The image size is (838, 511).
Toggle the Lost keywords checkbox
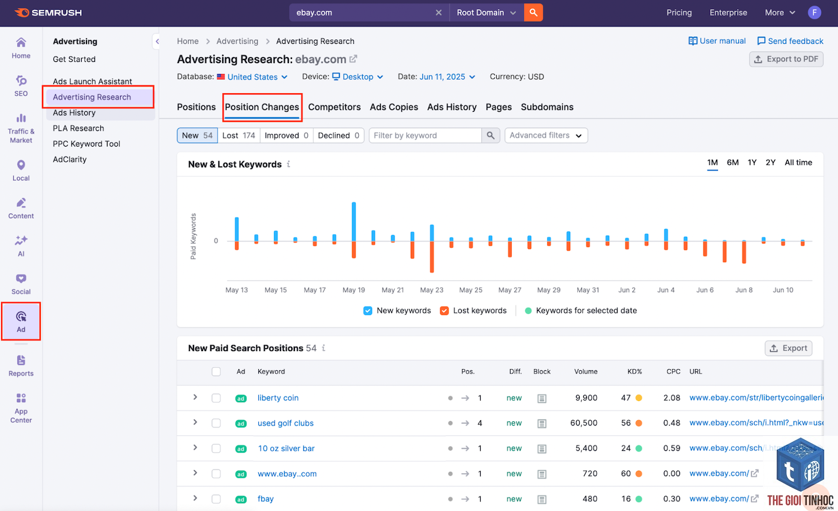coord(445,311)
